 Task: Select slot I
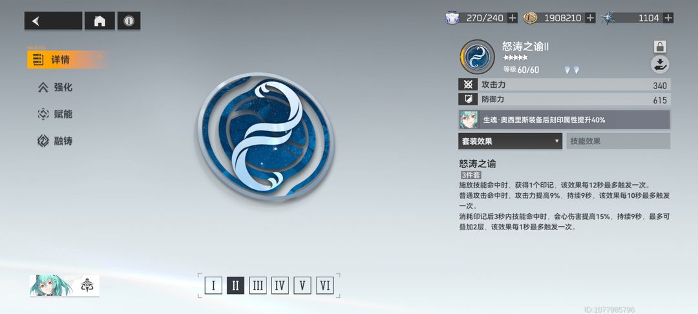[x=213, y=286]
